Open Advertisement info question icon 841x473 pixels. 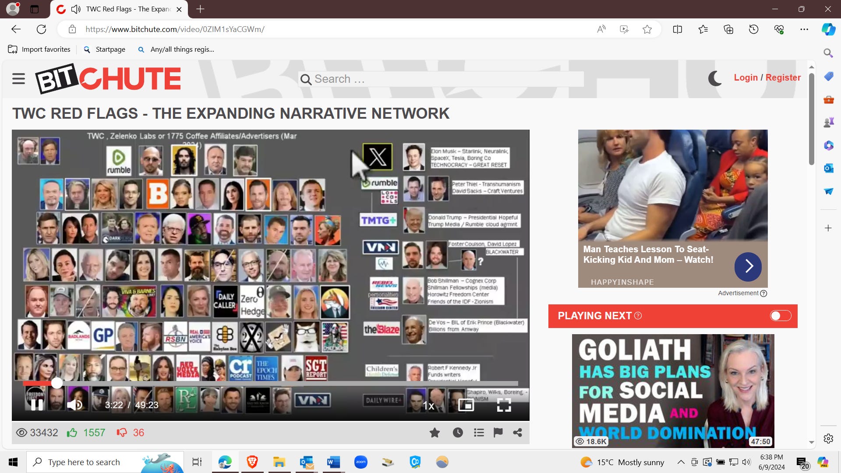pos(763,293)
